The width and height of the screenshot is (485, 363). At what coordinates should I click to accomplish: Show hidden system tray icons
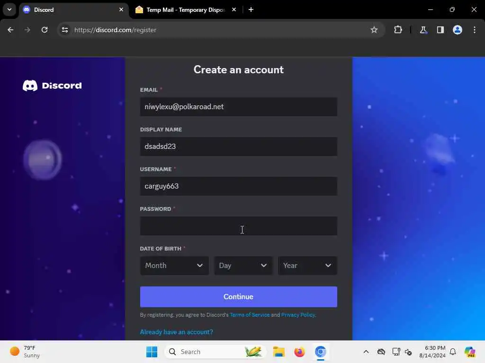point(366,352)
